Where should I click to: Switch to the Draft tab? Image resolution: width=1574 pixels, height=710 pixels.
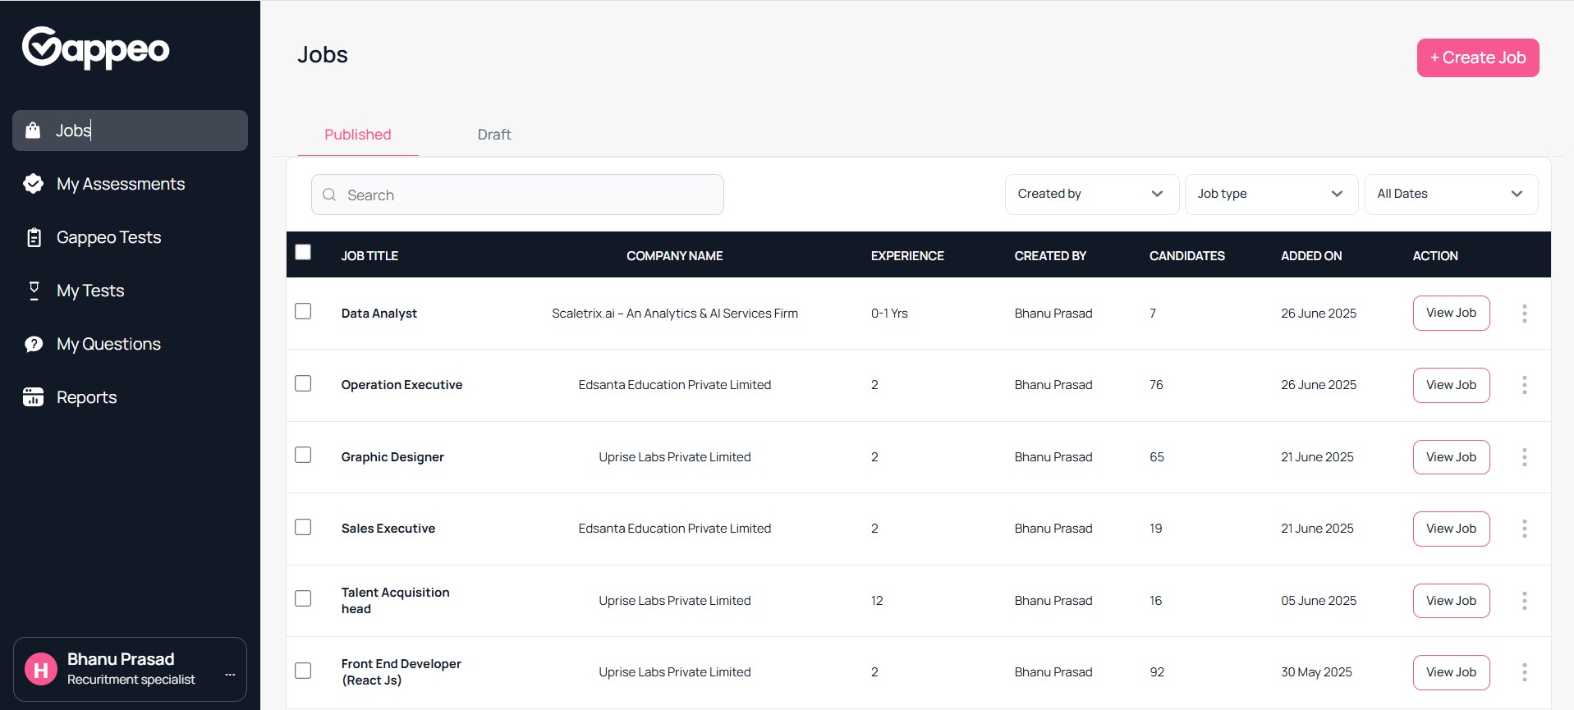[494, 135]
